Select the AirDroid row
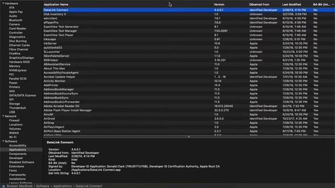 (x=188, y=119)
